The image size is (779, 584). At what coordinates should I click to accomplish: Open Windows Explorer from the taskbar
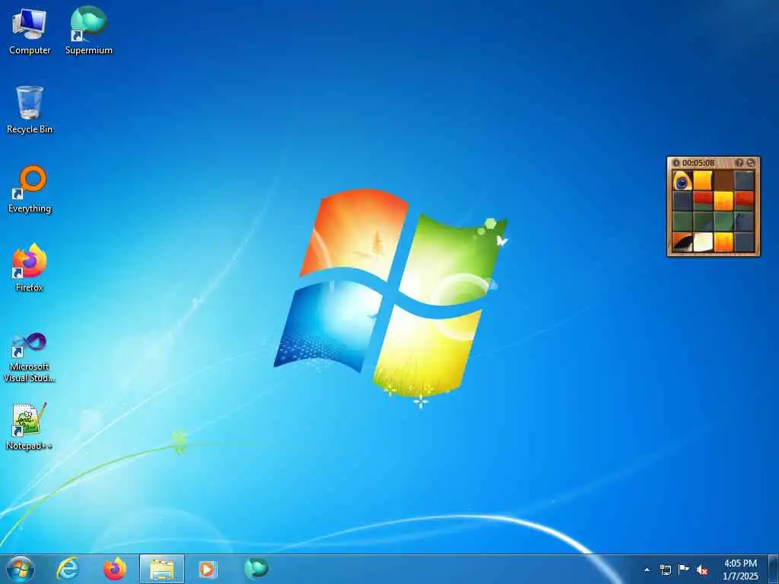(x=162, y=569)
